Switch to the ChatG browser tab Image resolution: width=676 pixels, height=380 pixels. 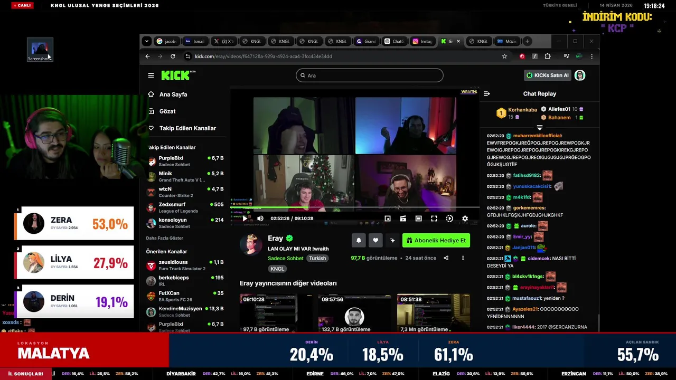(395, 41)
